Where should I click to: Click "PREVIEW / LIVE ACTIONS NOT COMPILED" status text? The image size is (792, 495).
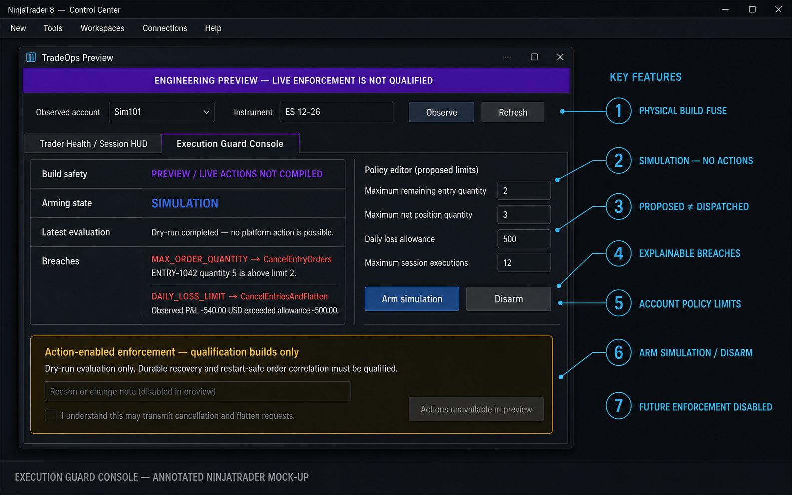[237, 174]
